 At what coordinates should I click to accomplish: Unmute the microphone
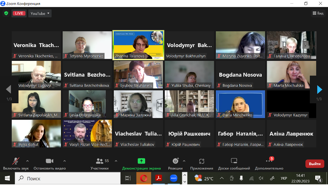(16, 163)
